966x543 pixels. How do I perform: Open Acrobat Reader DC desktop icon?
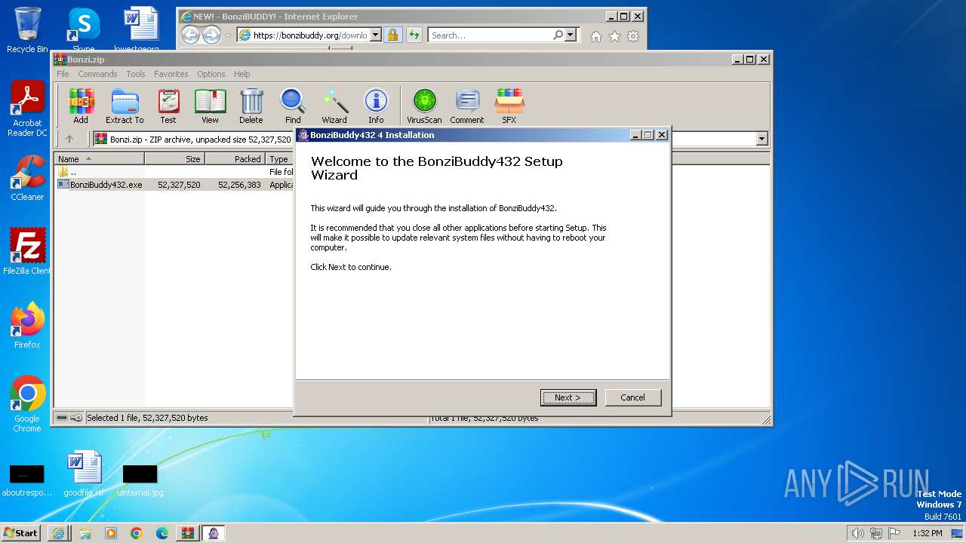pyautogui.click(x=27, y=109)
